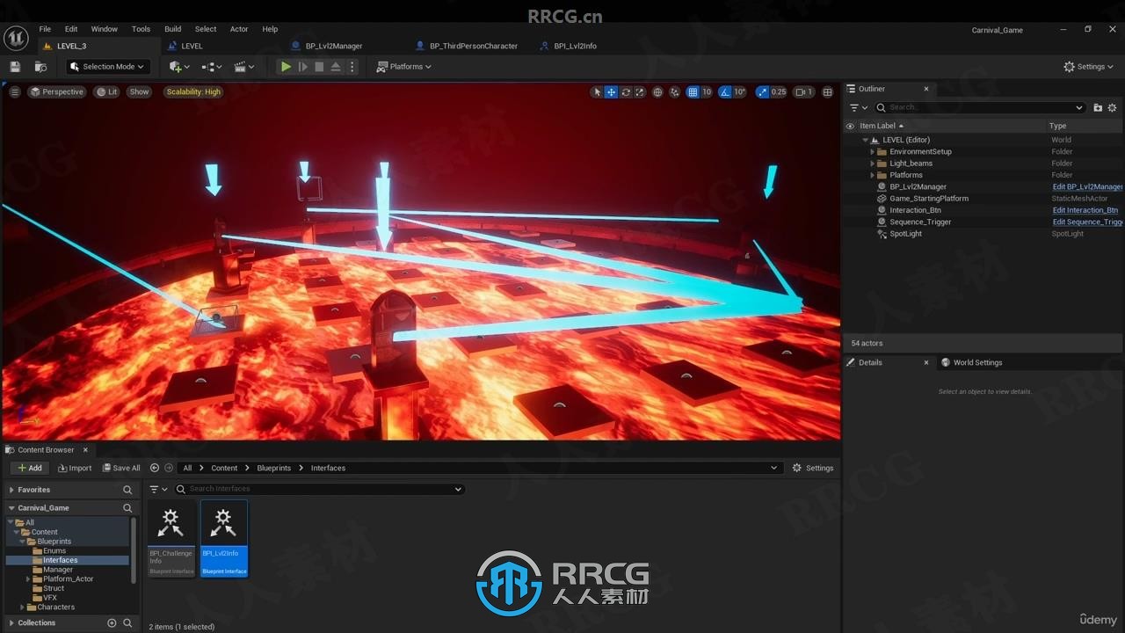Viewport: 1125px width, 633px height.
Task: Open the File menu
Action: click(x=45, y=29)
